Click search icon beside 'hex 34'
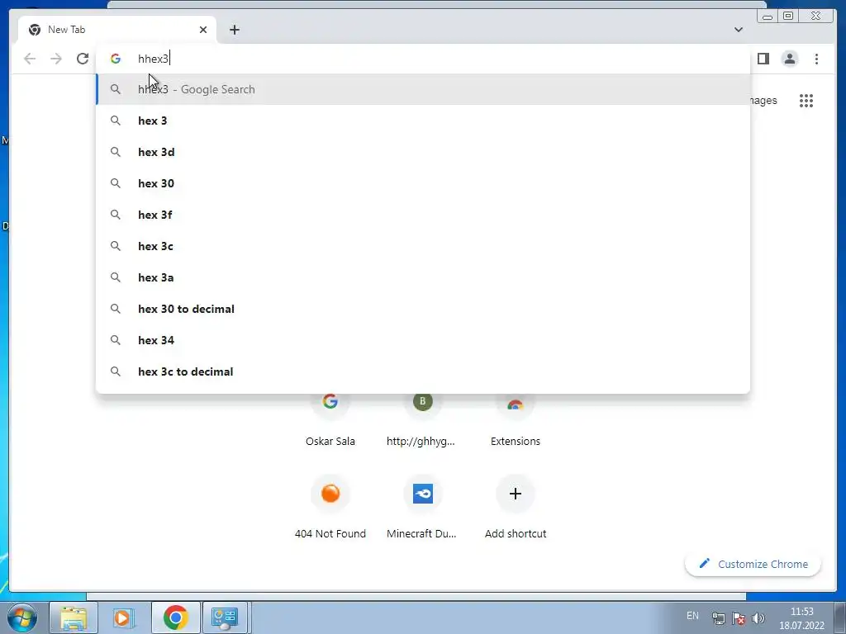846x634 pixels. point(116,340)
